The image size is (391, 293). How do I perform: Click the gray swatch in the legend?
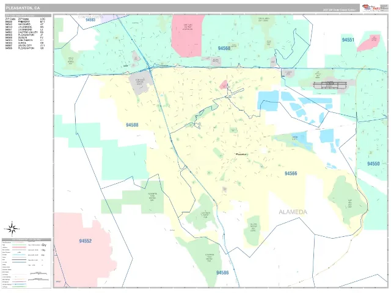click(19, 250)
